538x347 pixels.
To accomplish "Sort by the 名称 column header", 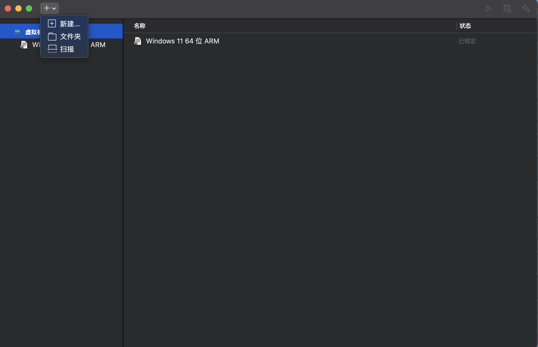I will pyautogui.click(x=140, y=26).
